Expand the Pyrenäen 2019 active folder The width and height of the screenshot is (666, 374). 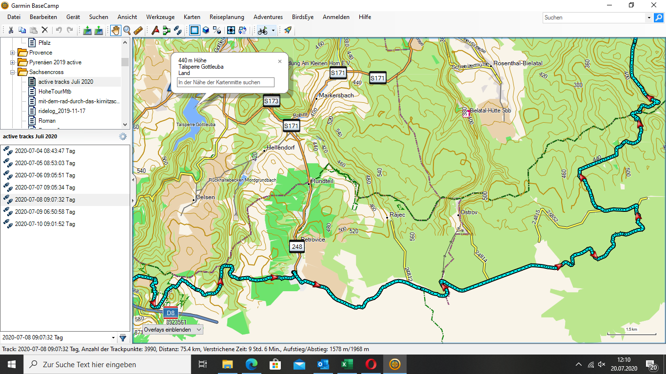[13, 62]
